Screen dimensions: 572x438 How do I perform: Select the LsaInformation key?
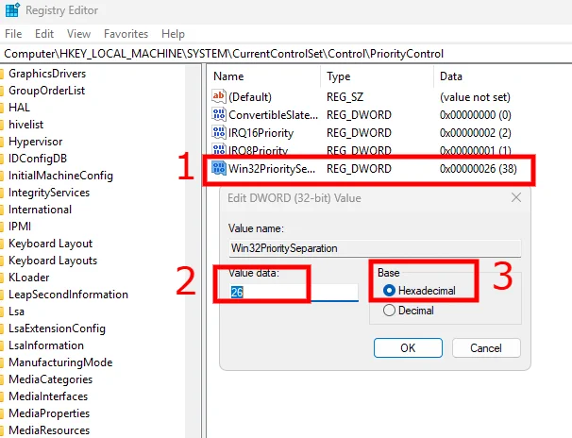46,345
